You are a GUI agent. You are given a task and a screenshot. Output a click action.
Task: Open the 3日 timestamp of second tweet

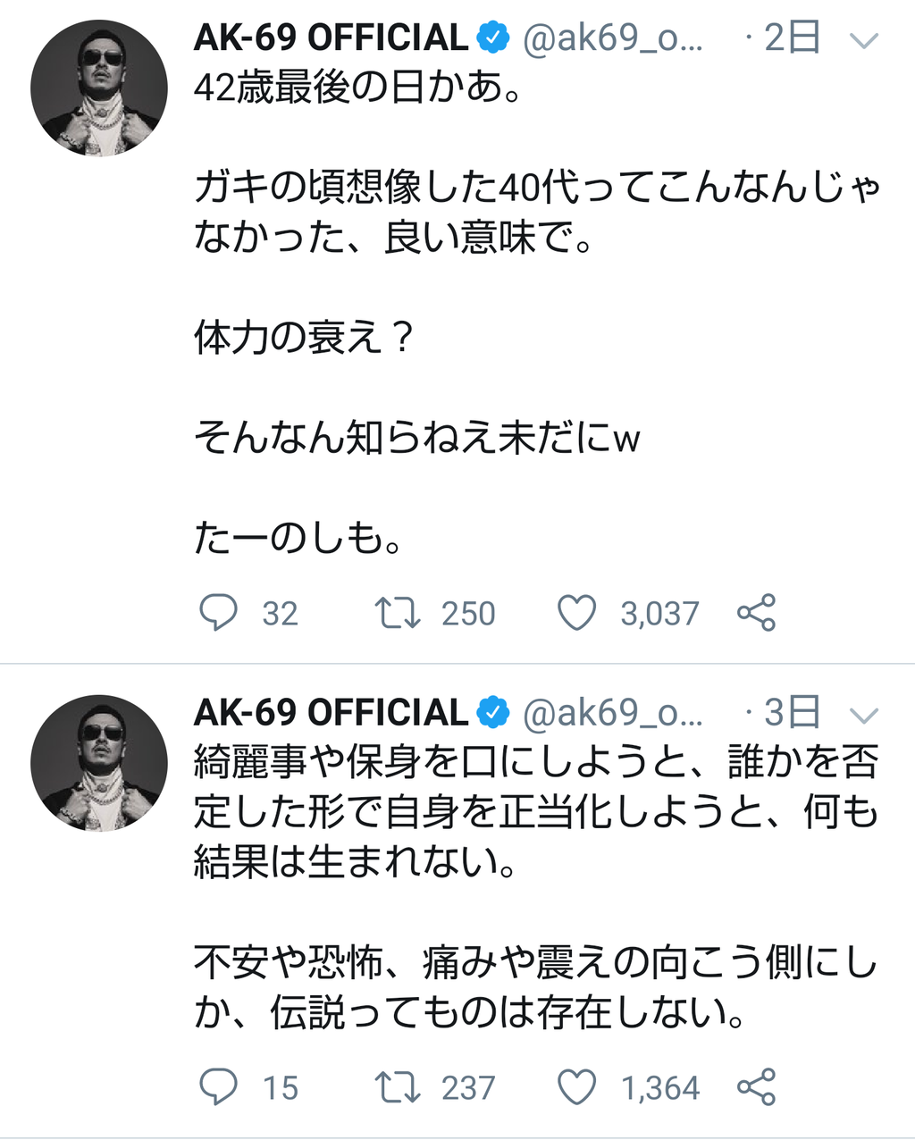(792, 713)
